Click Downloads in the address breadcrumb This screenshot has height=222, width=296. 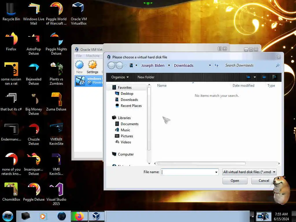(184, 65)
